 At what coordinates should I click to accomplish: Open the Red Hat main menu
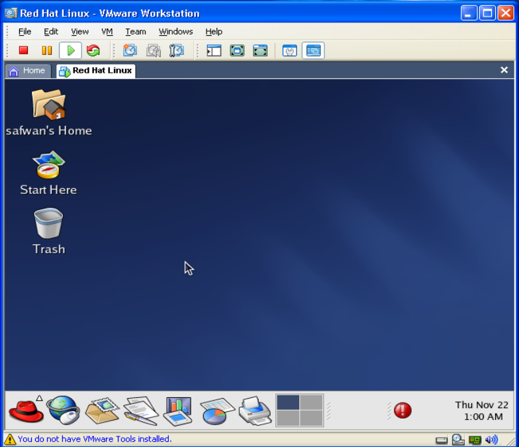click(26, 409)
